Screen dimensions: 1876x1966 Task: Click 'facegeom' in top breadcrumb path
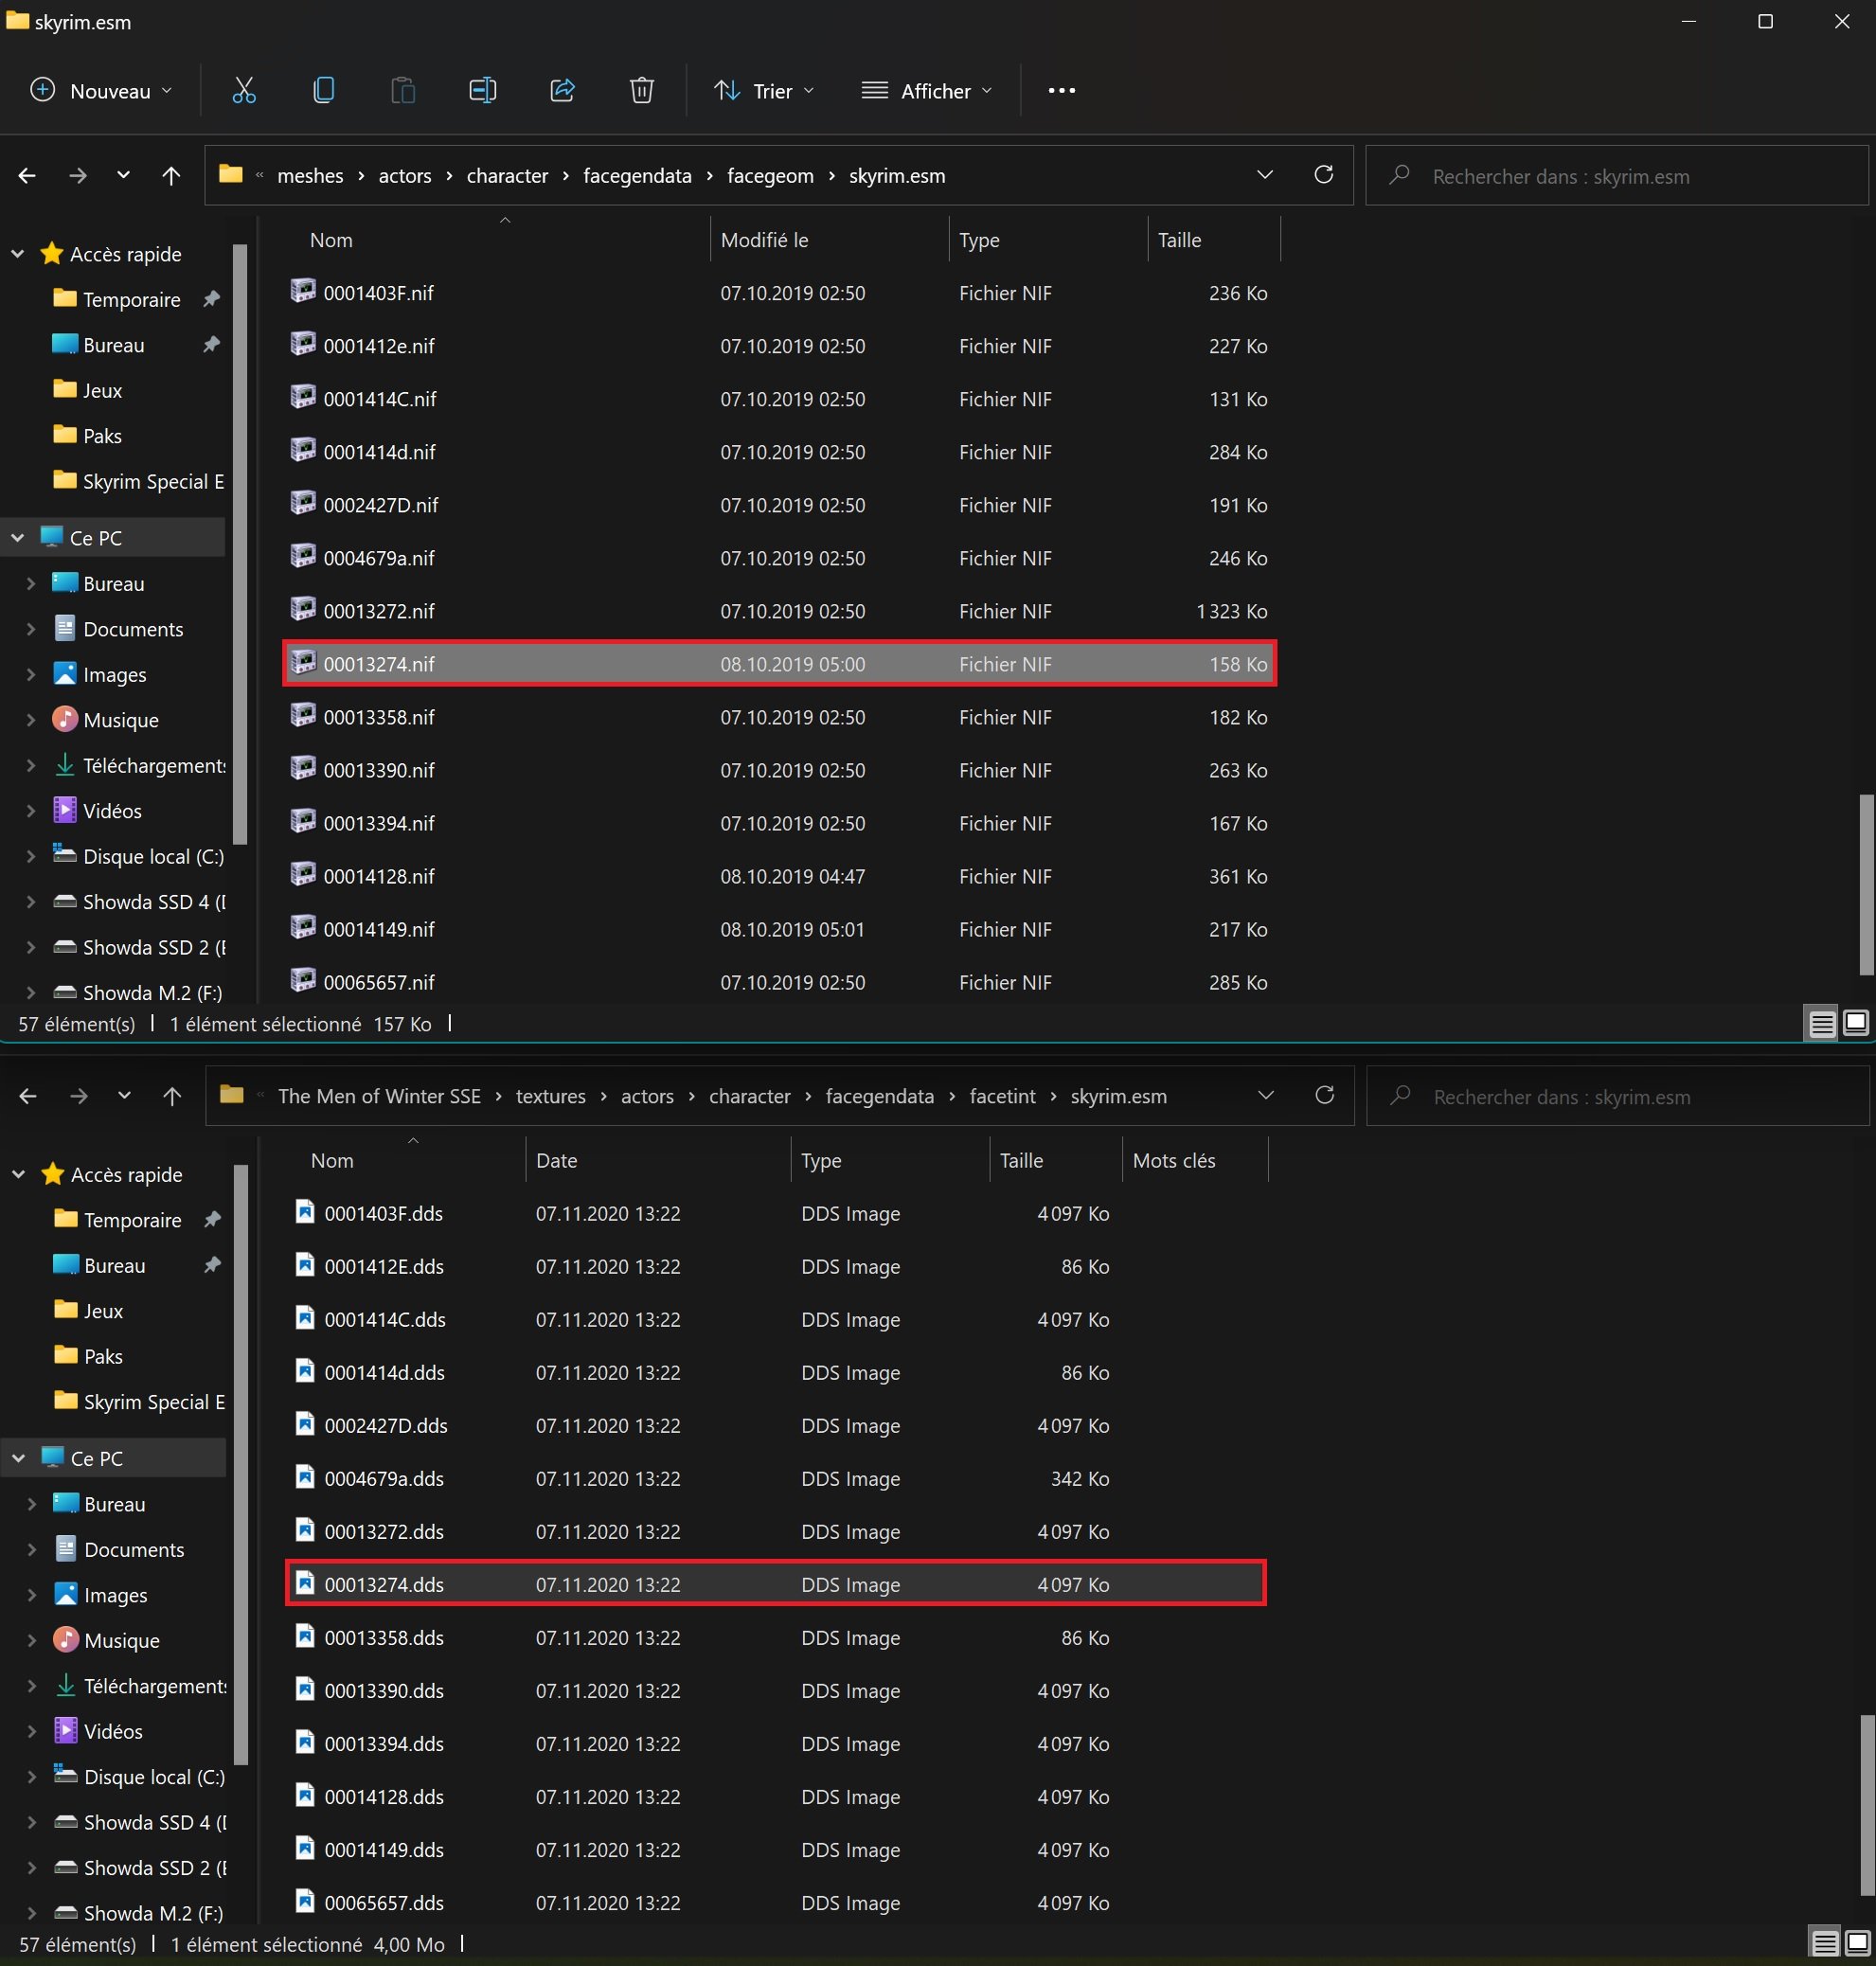[x=770, y=176]
